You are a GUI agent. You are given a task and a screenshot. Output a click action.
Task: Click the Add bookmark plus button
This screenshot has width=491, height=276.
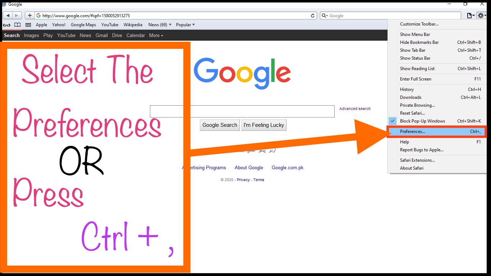30,16
